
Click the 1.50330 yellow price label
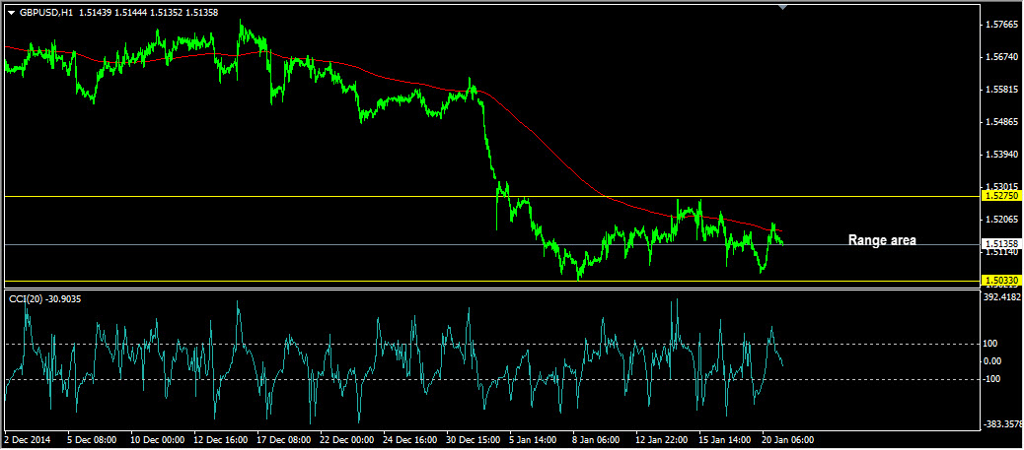pyautogui.click(x=1001, y=281)
